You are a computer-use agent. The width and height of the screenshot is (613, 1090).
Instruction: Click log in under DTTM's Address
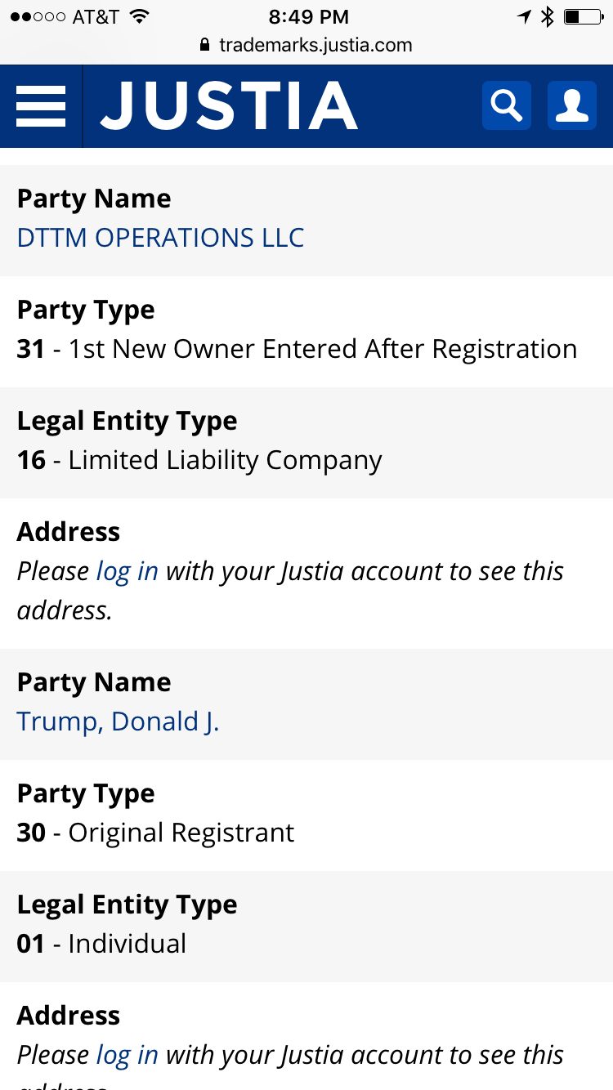[x=127, y=571]
